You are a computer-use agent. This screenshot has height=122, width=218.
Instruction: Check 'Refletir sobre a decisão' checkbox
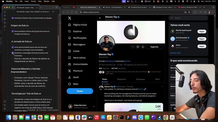click(x=13, y=83)
